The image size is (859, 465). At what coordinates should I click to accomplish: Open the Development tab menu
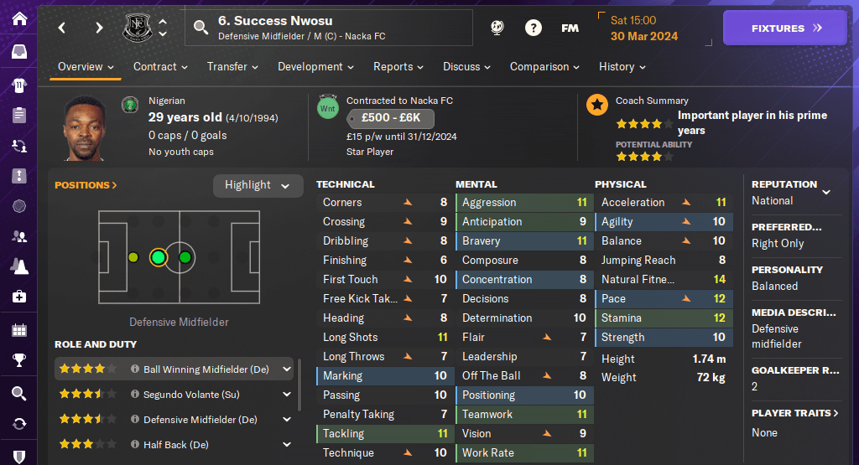click(x=315, y=67)
